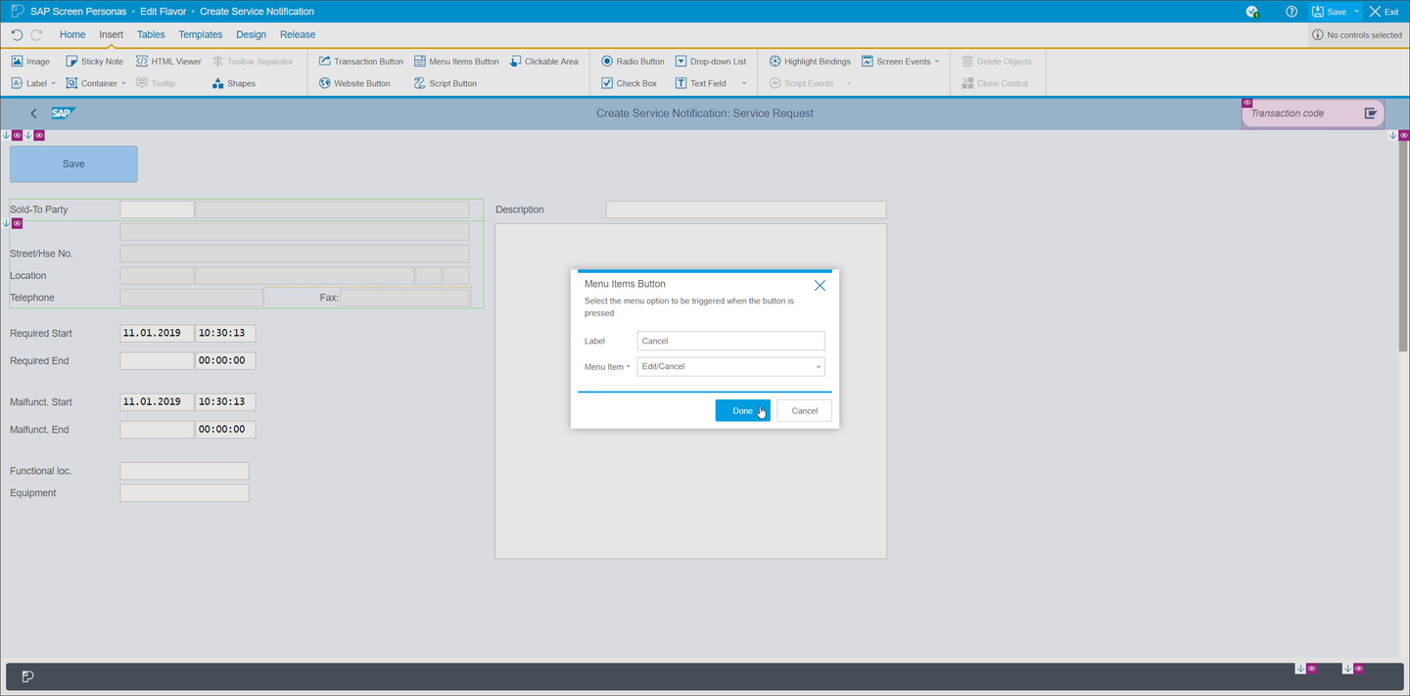The height and width of the screenshot is (696, 1410).
Task: Toggle eye icon beside Sold-To Party group
Action: 17,224
